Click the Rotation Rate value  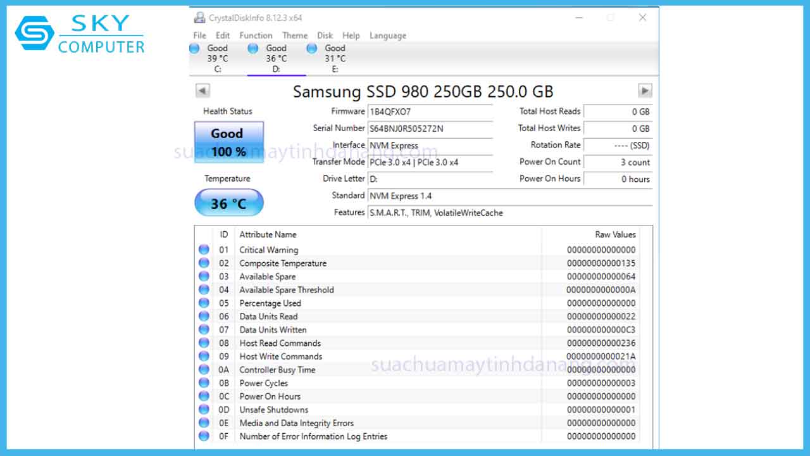[x=618, y=145]
